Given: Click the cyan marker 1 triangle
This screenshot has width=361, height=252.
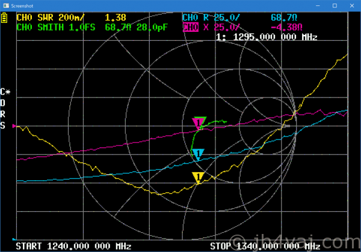Looking at the screenshot, I should tap(197, 154).
